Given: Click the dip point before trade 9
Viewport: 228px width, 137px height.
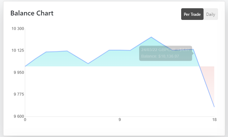Looking at the screenshot, I should 88,64.
